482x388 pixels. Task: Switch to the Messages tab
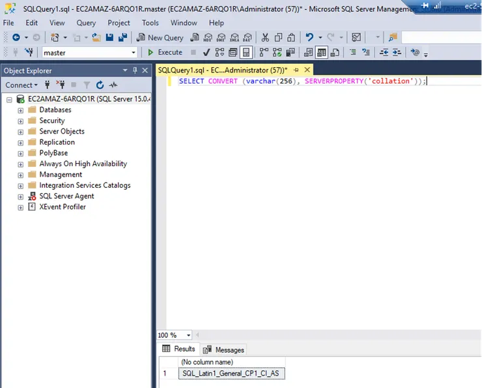click(223, 350)
